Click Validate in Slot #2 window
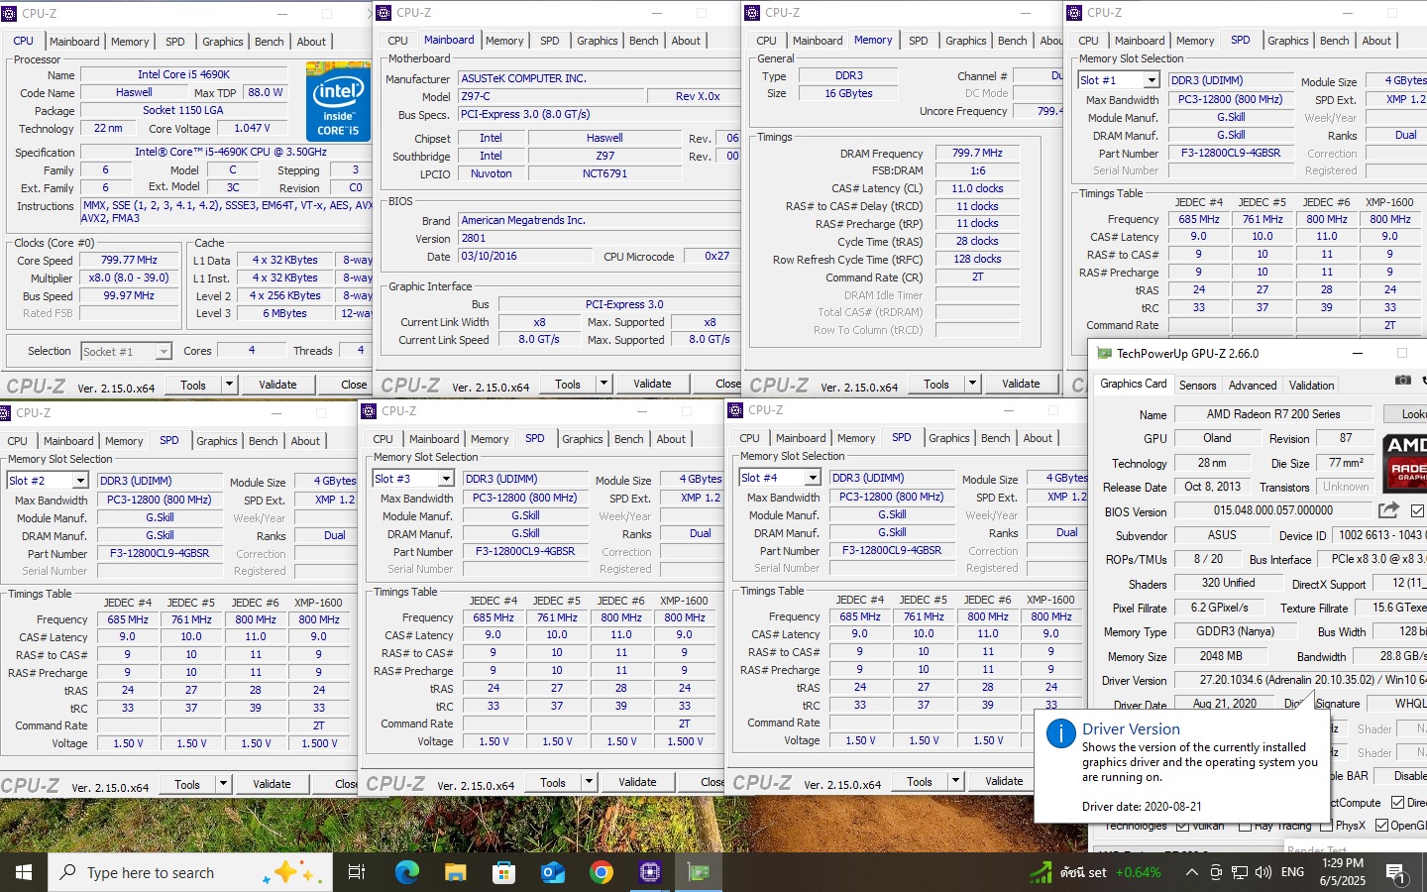Viewport: 1427px width, 892px height. (x=272, y=784)
